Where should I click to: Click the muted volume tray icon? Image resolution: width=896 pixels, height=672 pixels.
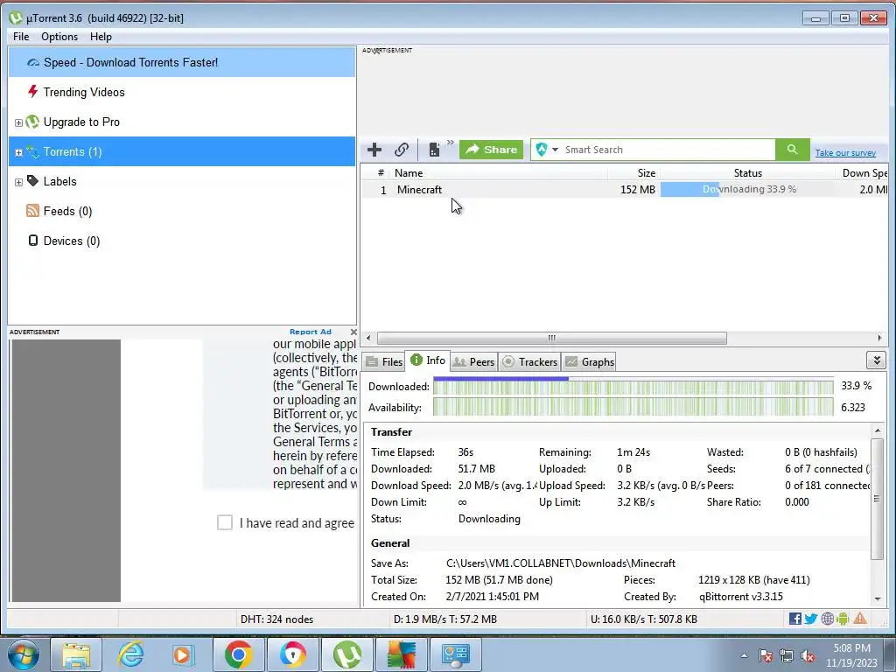[807, 656]
